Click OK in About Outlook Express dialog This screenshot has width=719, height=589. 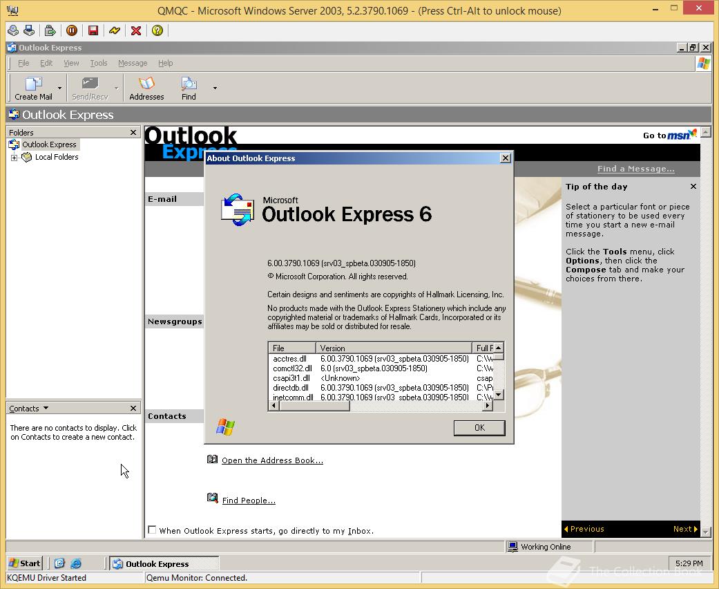[479, 428]
